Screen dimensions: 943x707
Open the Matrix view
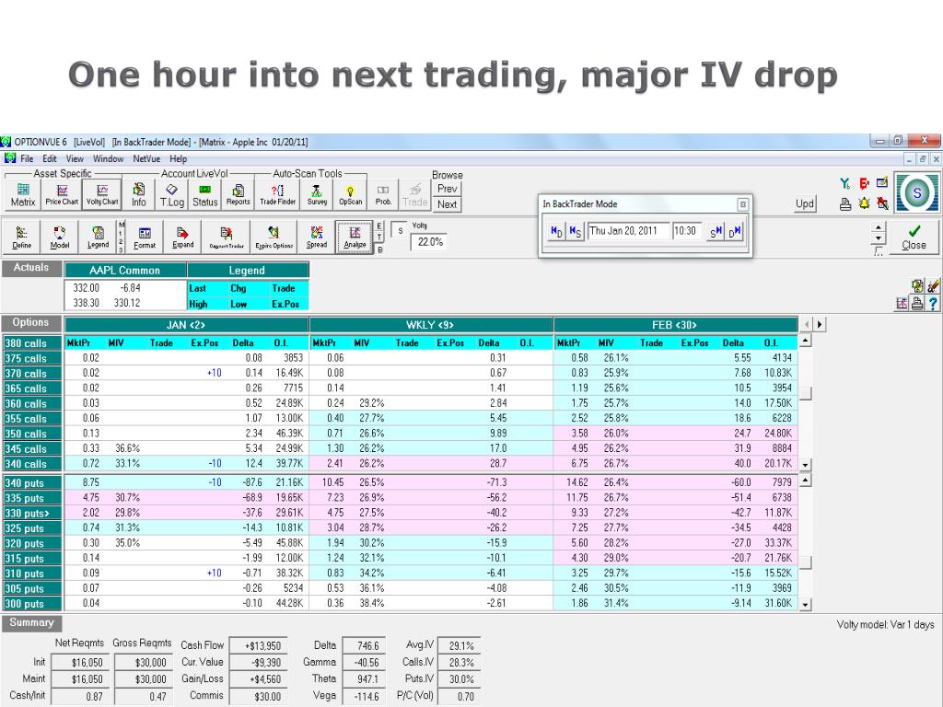[x=23, y=195]
